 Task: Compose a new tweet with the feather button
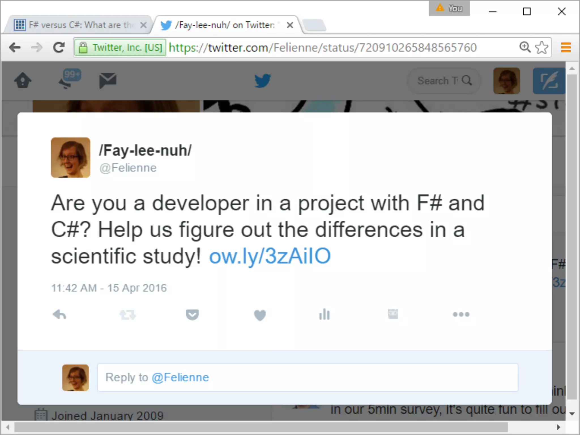[x=548, y=81]
